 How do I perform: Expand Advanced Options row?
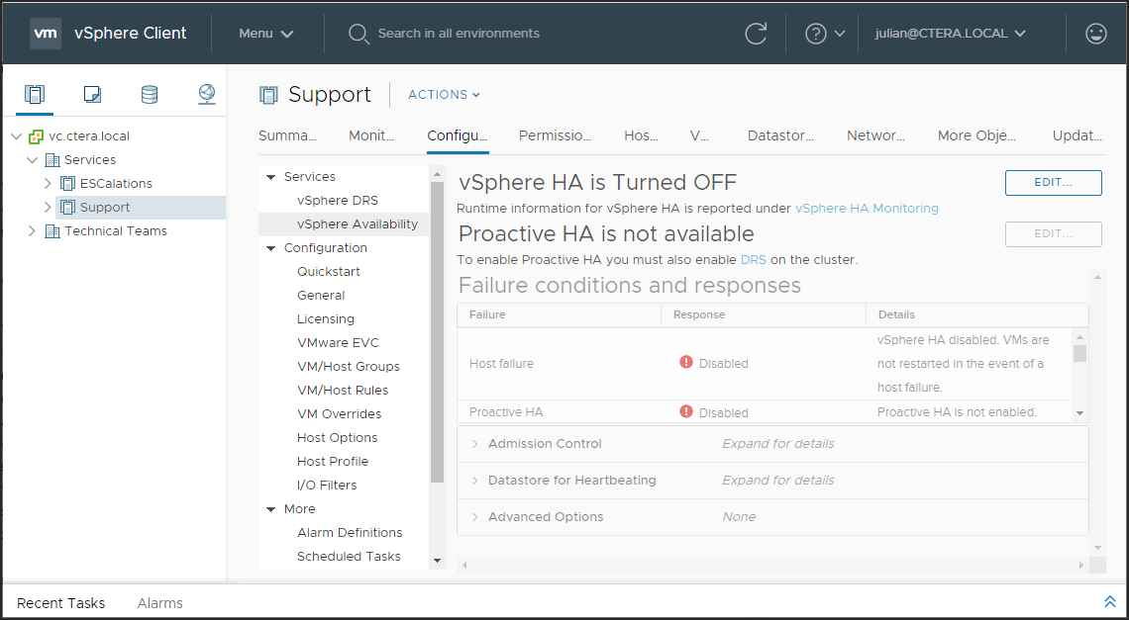point(475,517)
